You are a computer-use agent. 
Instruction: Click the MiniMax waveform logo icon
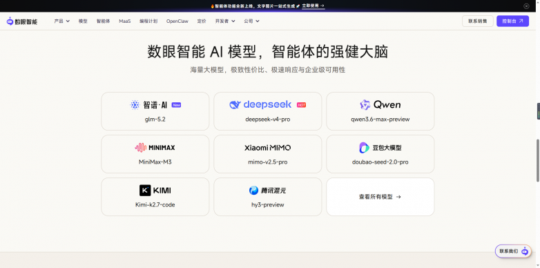[140, 147]
